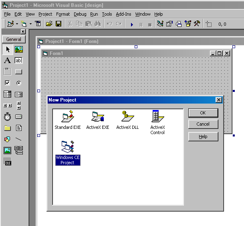Click the Break pause icon

click(x=141, y=24)
